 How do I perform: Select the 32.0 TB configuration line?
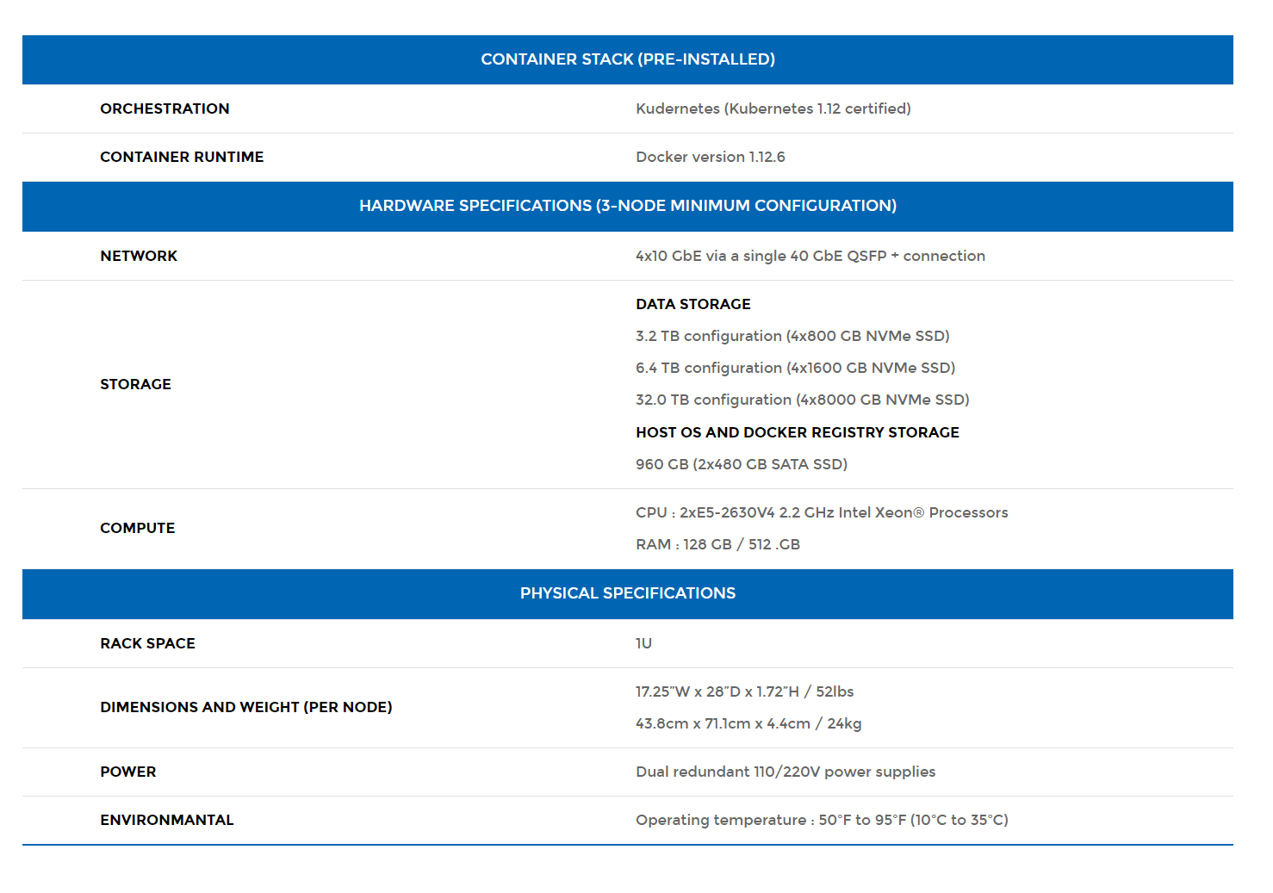coord(802,400)
